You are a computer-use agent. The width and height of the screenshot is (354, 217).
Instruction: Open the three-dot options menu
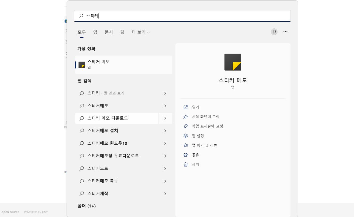pos(285,32)
